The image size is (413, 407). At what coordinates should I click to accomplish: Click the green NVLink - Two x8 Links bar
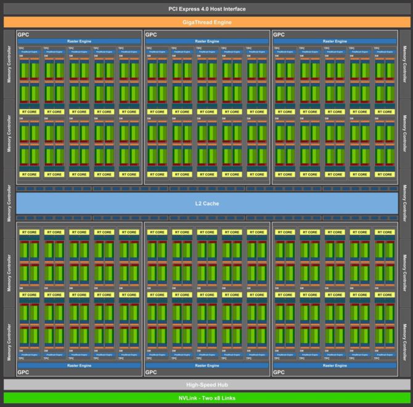point(206,398)
